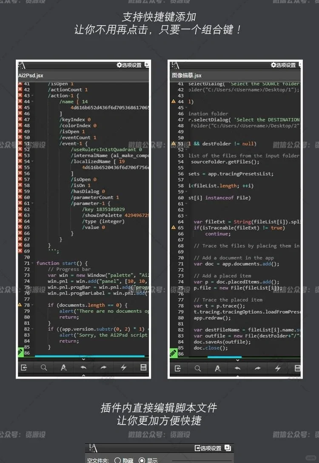Click lightning icon in Ai2Psd.jsx panel header
The width and height of the screenshot is (319, 463).
[147, 65]
